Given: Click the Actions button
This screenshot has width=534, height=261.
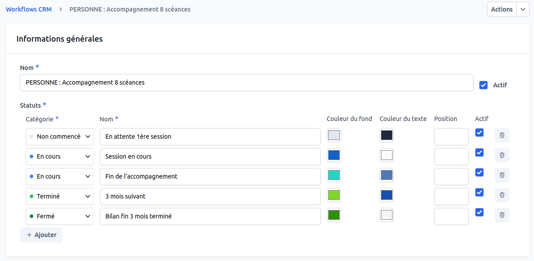Looking at the screenshot, I should tap(502, 9).
